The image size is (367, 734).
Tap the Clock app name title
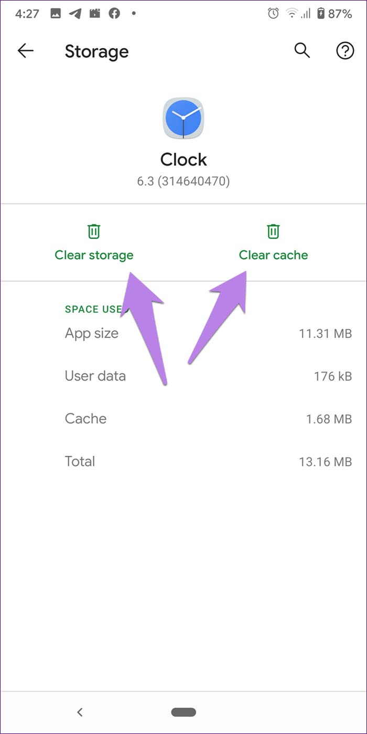click(x=183, y=159)
